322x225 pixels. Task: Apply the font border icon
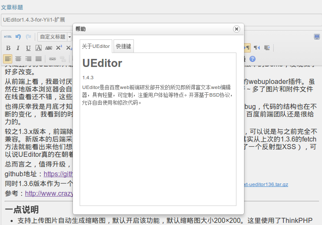point(39,48)
